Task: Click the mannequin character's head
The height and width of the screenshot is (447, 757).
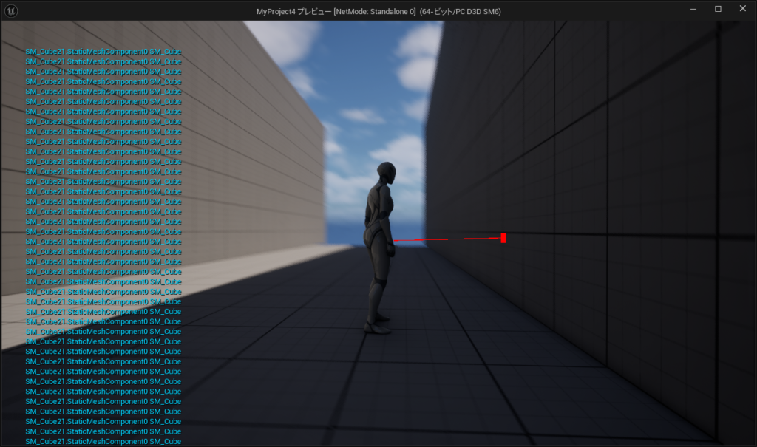Action: click(385, 173)
